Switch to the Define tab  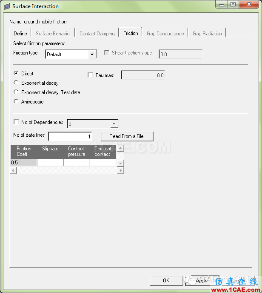point(20,34)
